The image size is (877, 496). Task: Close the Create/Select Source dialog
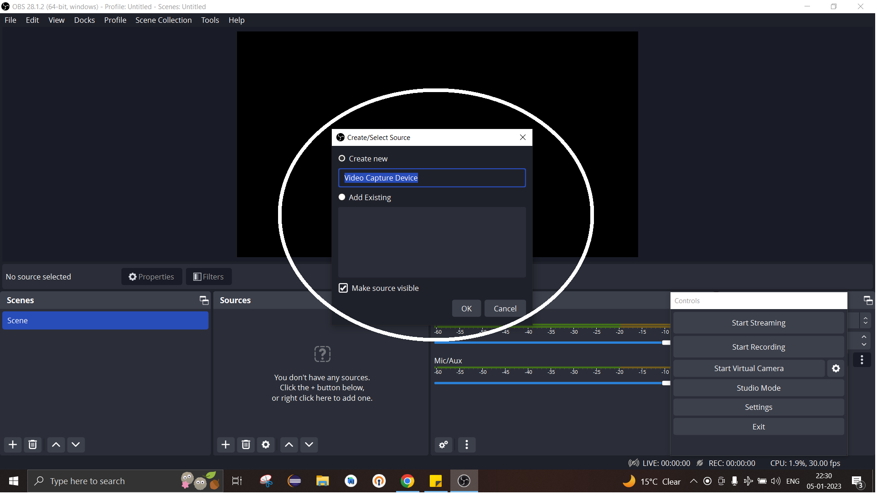click(x=524, y=138)
